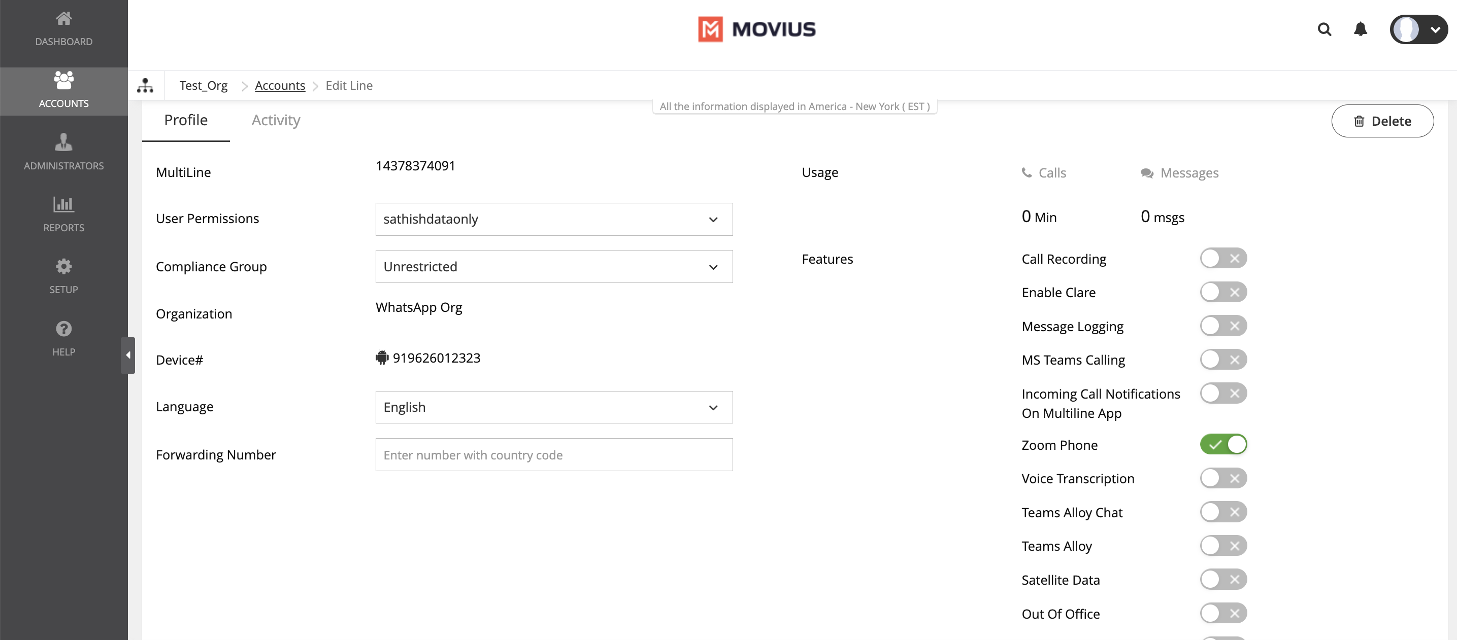
Task: Collapse the sidebar with arrow handle
Action: point(128,355)
